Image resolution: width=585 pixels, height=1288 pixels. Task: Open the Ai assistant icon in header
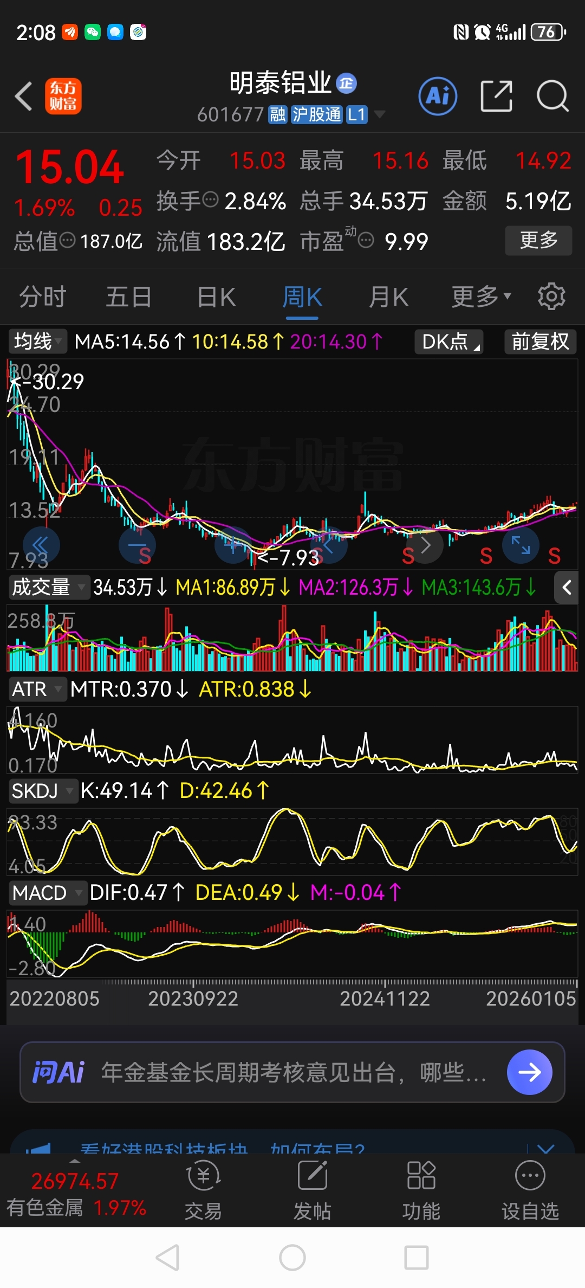click(x=438, y=96)
